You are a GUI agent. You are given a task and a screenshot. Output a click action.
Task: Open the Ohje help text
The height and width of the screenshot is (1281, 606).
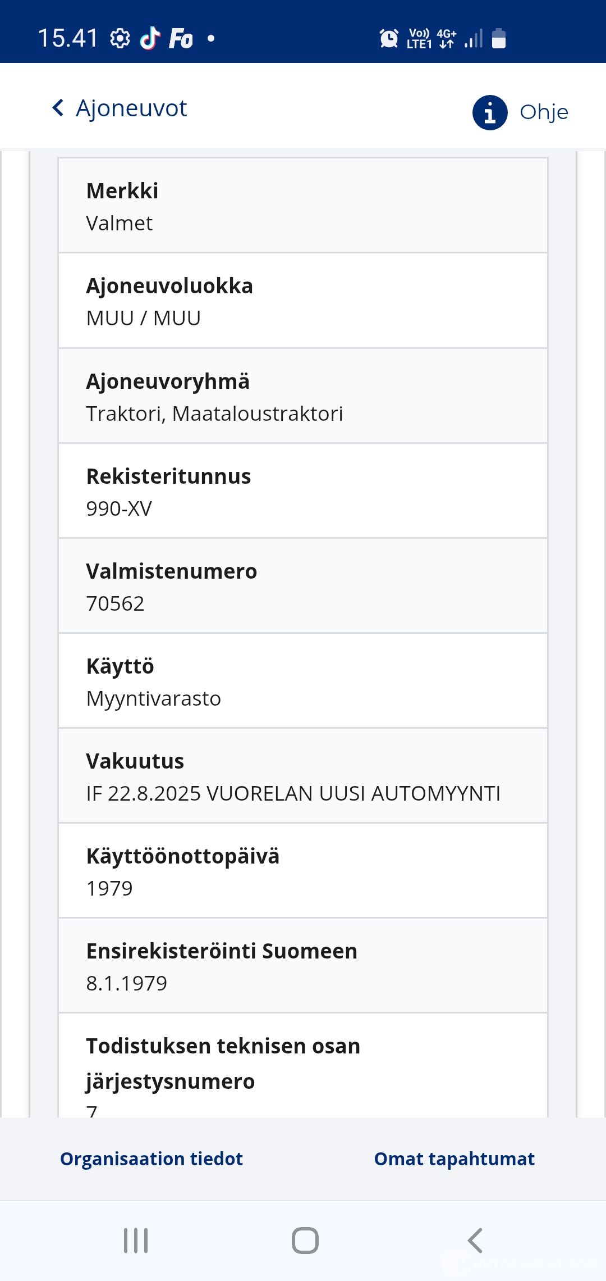click(x=544, y=112)
